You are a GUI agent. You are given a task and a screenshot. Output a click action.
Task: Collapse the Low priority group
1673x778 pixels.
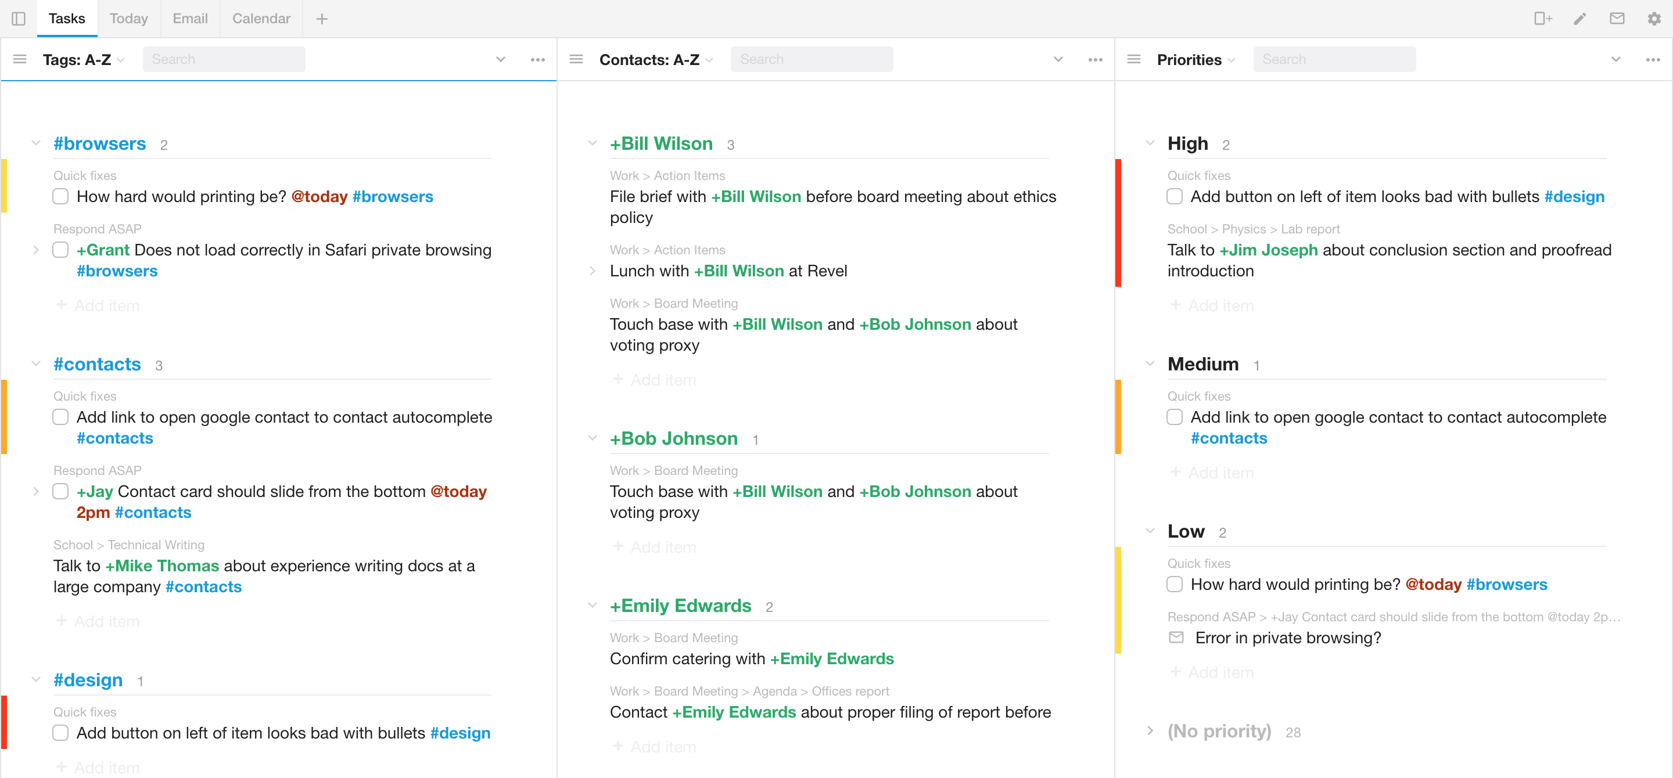[1150, 531]
